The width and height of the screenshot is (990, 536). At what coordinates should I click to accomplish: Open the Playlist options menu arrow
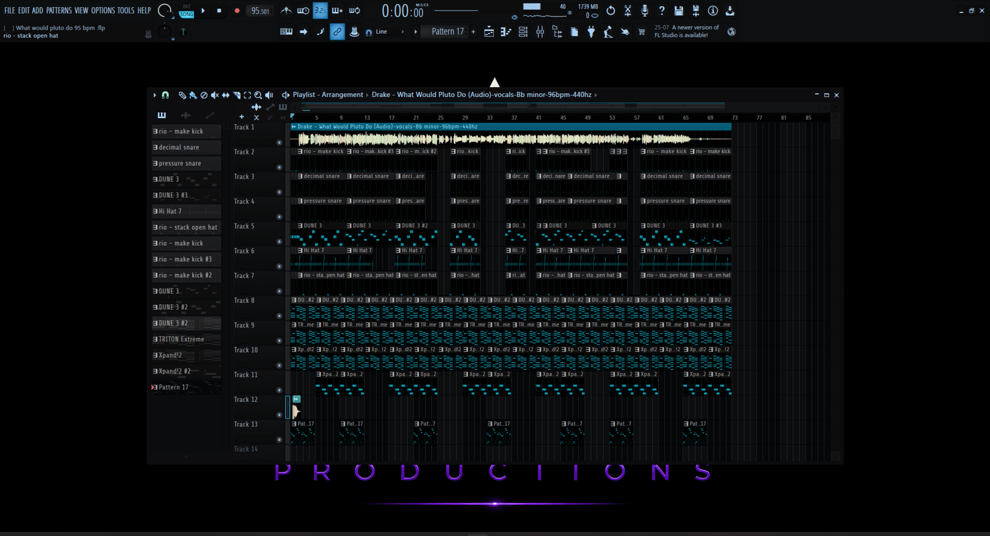click(155, 95)
